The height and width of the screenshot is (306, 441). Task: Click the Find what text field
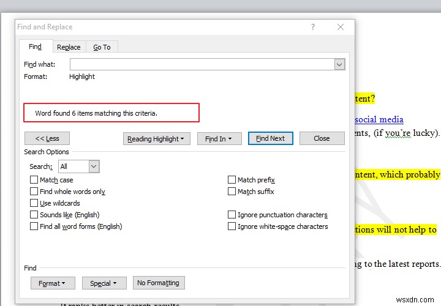coord(202,64)
